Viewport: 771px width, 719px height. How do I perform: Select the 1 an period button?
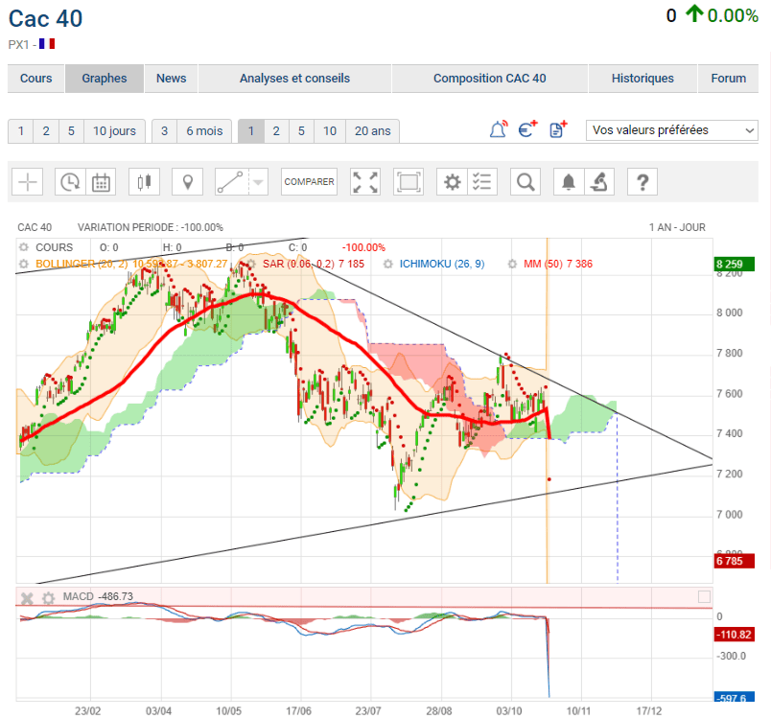coord(251,131)
